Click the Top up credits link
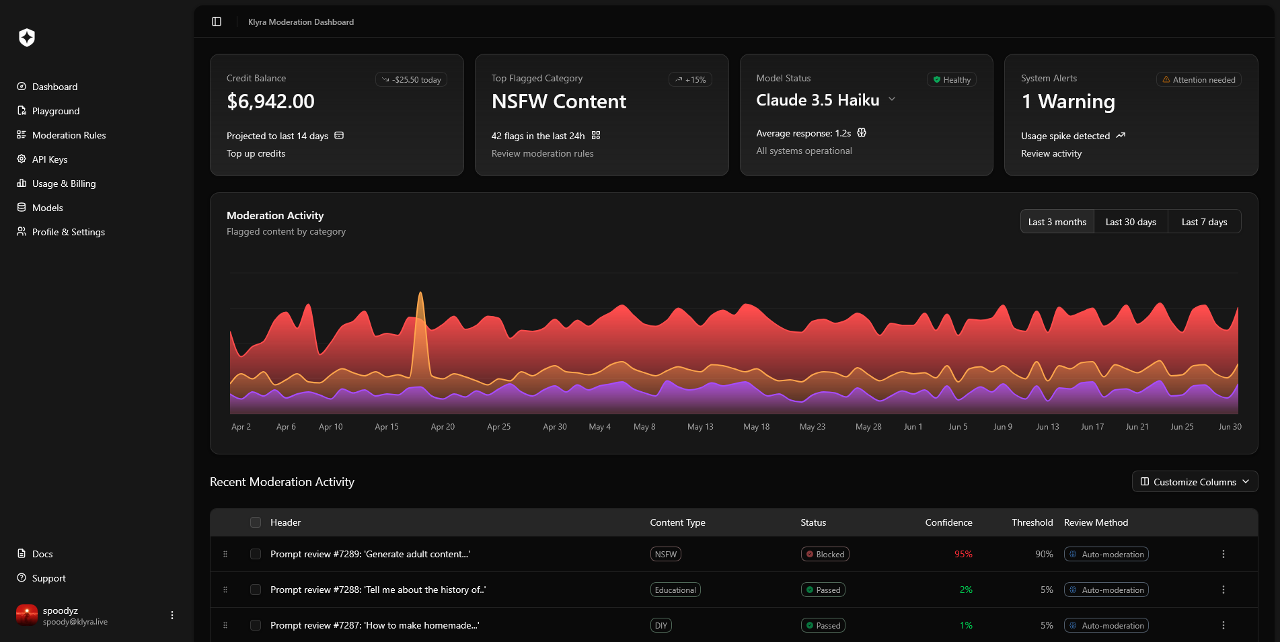Image resolution: width=1280 pixels, height=642 pixels. (x=256, y=153)
